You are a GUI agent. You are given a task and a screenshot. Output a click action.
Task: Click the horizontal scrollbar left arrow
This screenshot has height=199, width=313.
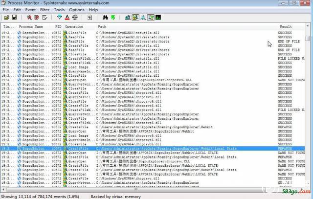(x=3, y=189)
